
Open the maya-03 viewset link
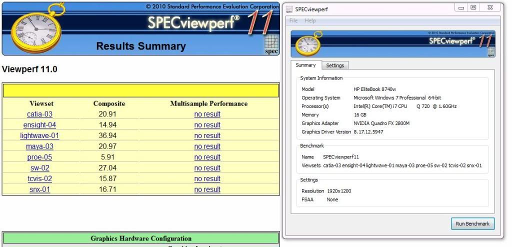coord(39,146)
